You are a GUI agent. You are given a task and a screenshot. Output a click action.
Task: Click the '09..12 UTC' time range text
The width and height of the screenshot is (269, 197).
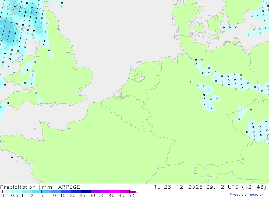click(222, 187)
